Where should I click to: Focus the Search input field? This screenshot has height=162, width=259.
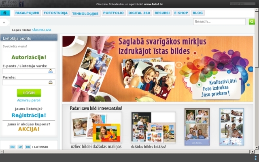(219, 21)
